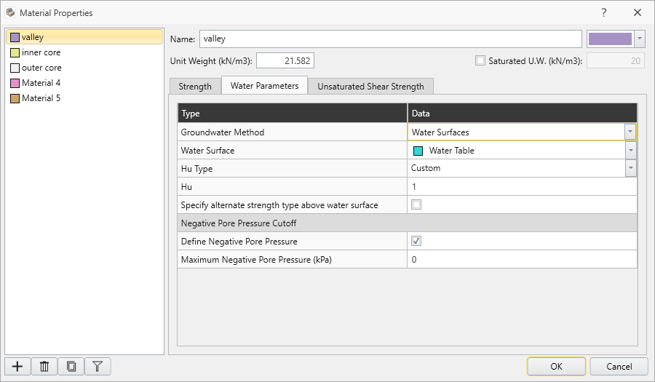Click the Cancel button

619,367
